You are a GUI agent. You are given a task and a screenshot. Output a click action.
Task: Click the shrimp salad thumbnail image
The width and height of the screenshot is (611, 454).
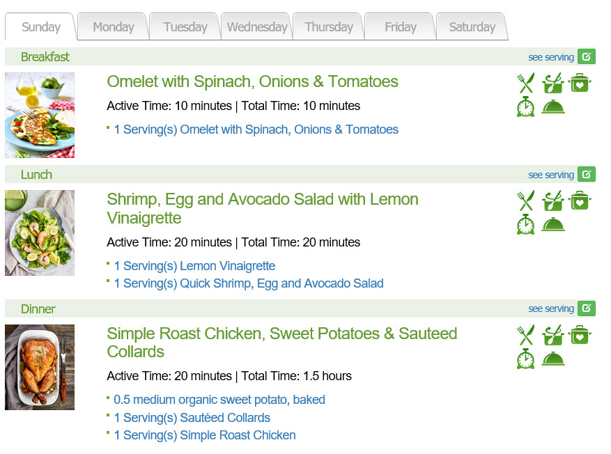click(40, 233)
